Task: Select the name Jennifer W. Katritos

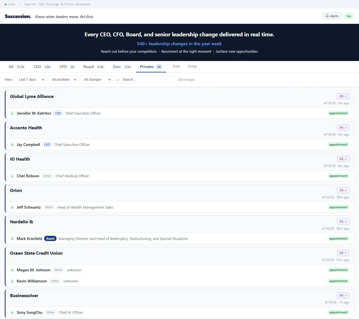Action: click(34, 113)
